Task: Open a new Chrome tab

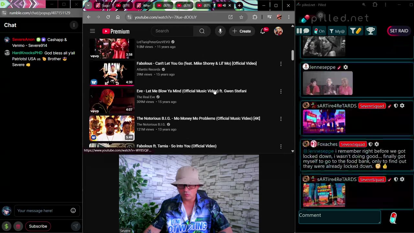Action: point(239,6)
